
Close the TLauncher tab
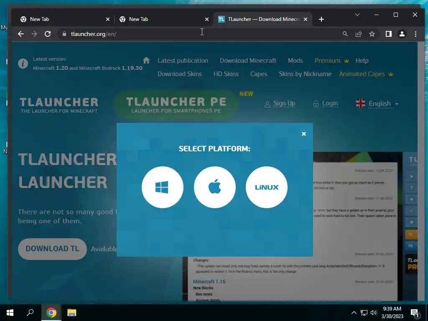coord(306,19)
